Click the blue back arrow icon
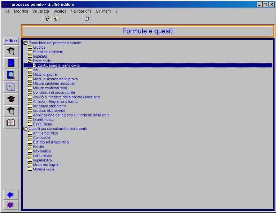Viewport: 277px width, 213px height. click(11, 195)
